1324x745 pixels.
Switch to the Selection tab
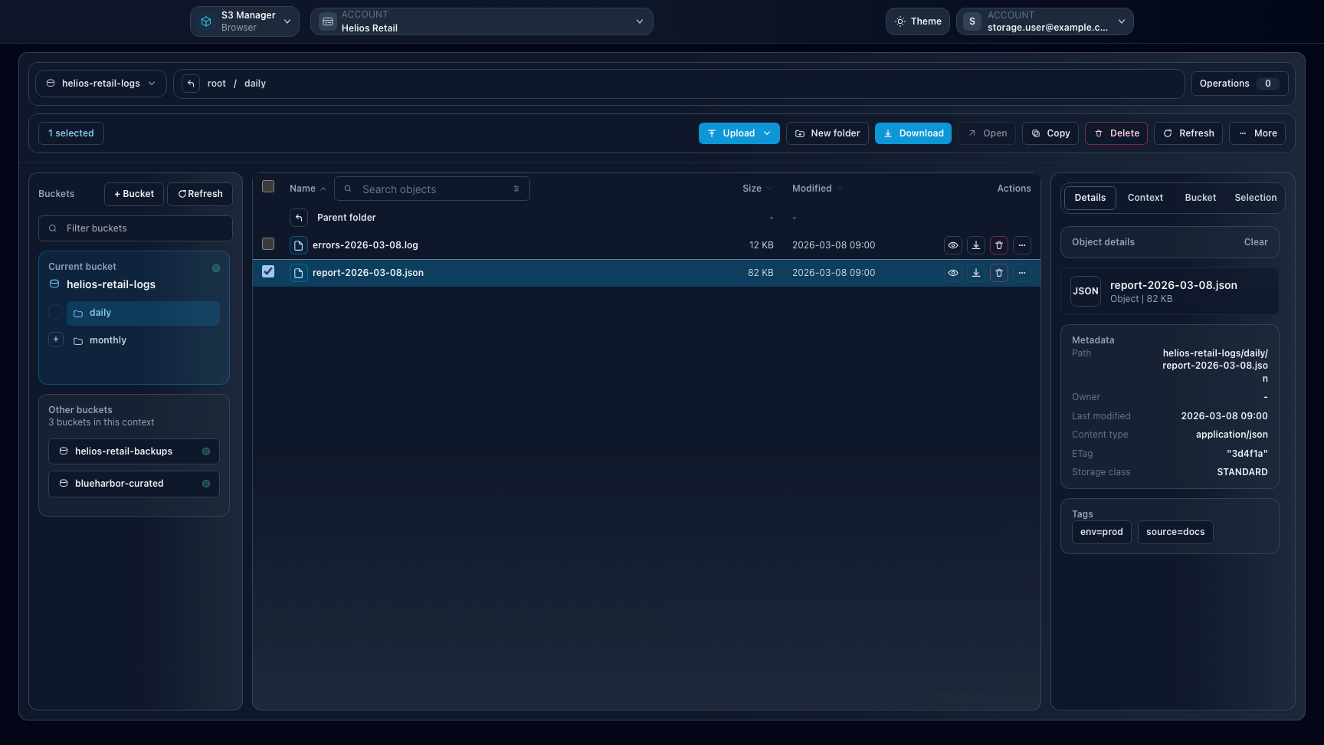pos(1255,198)
